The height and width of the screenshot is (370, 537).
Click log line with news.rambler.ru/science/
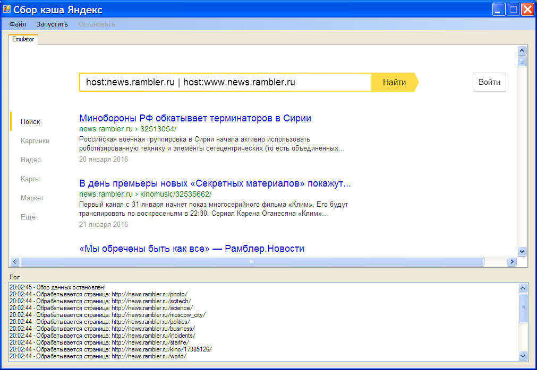point(101,308)
